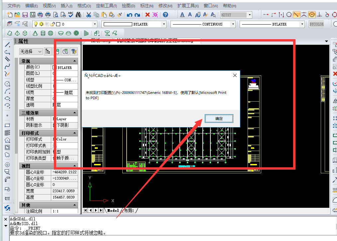Viewport: 337px width, 241px height.
Task: Collapse the 视图 section
Action: pos(74,166)
